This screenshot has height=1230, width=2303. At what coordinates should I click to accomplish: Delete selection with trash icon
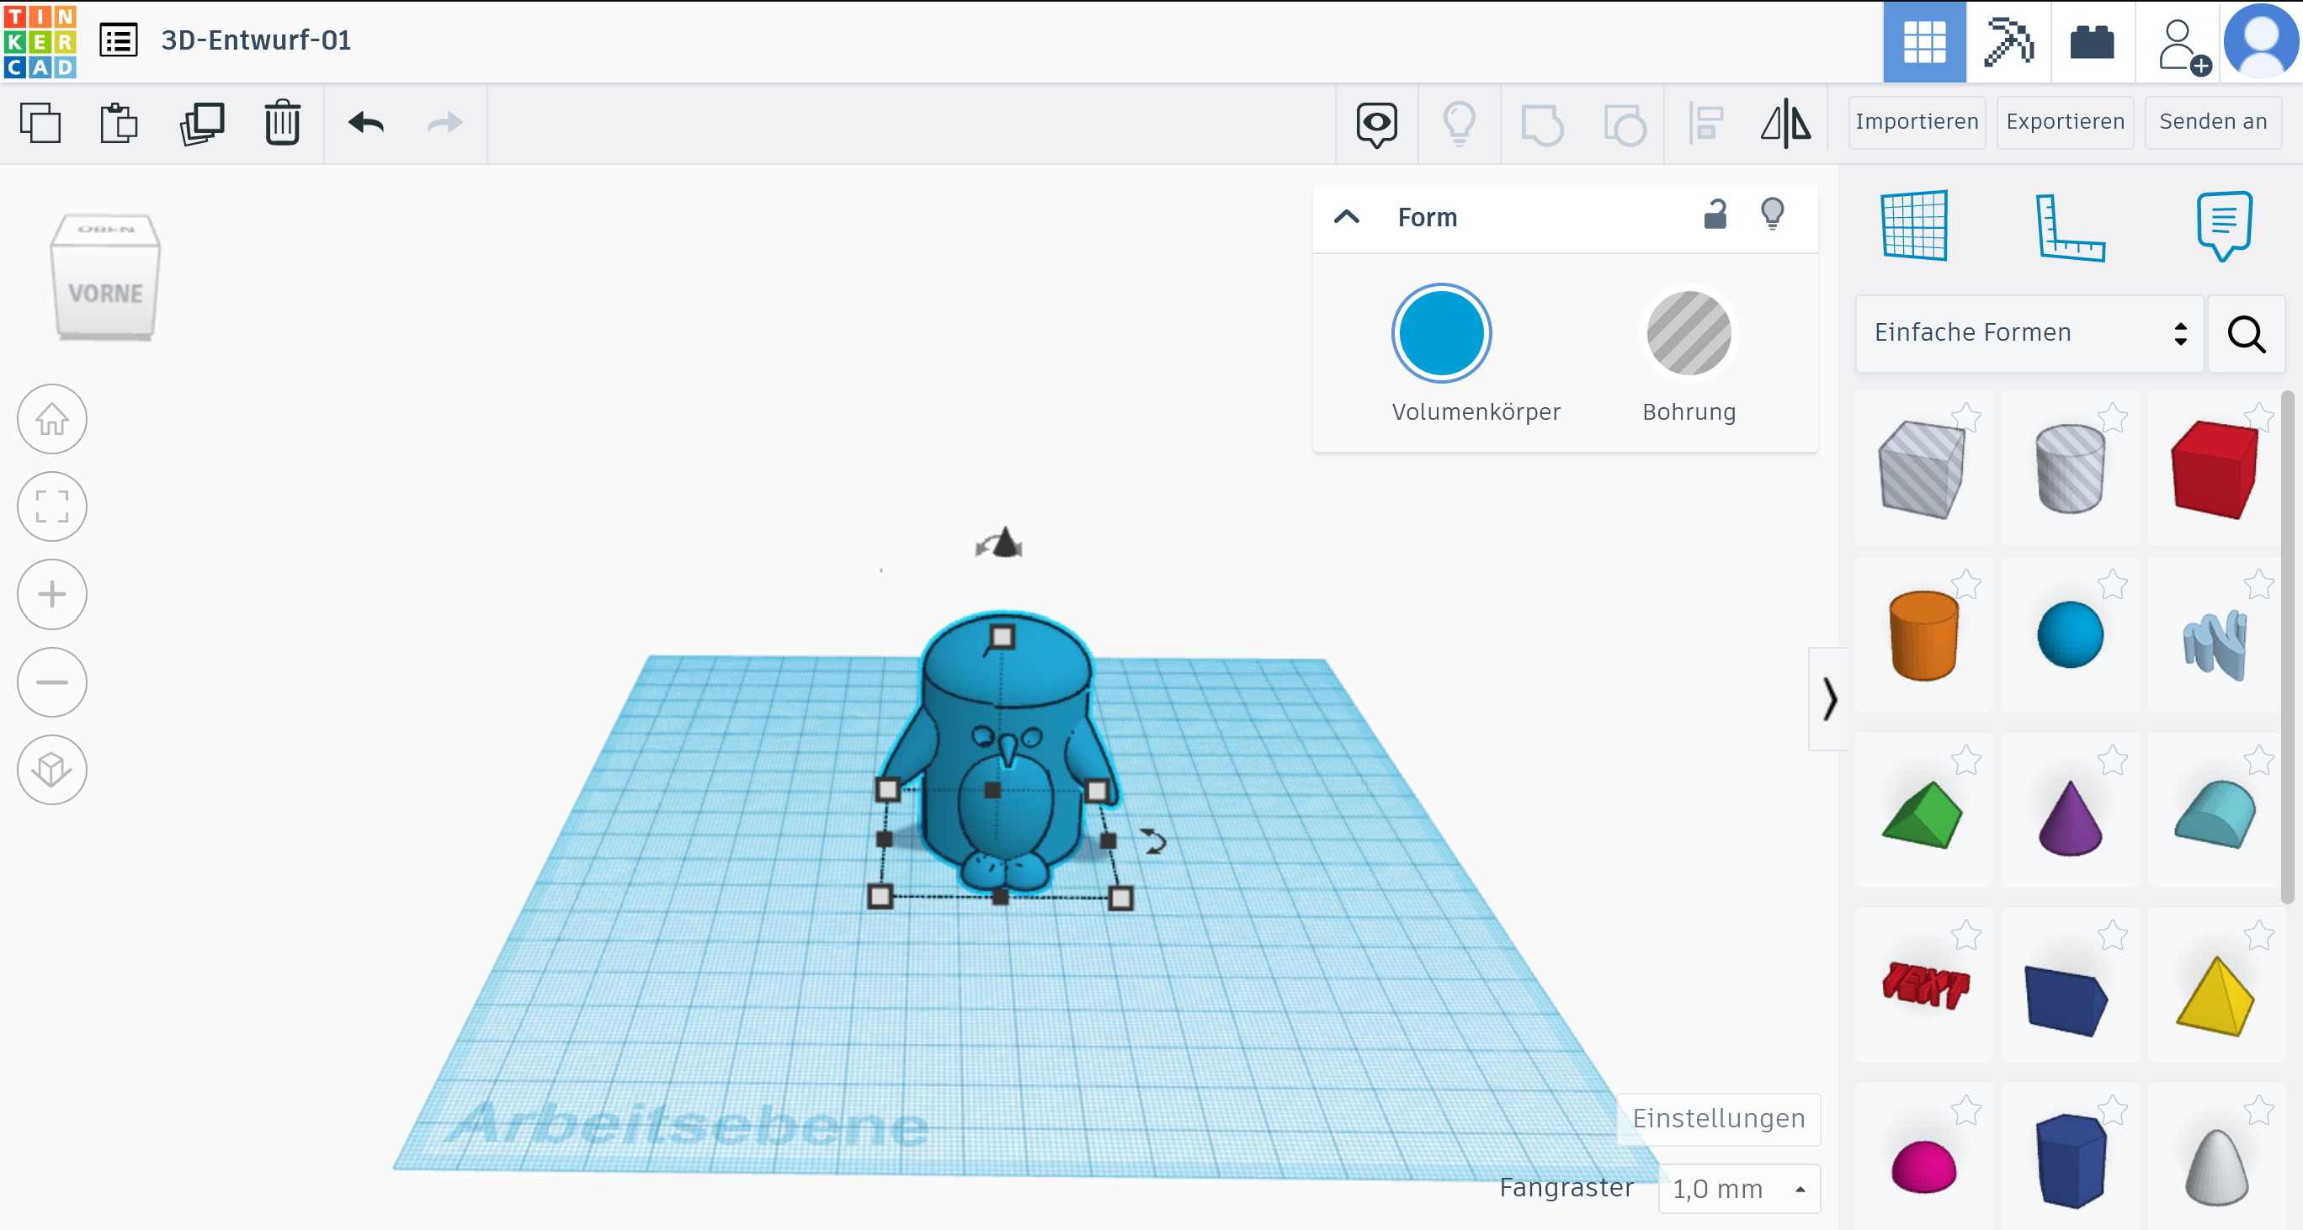282,122
